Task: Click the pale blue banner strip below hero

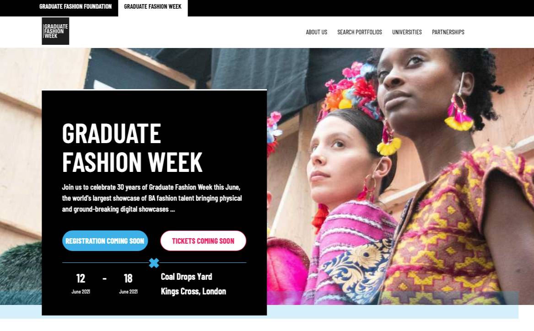Action: (x=392, y=312)
